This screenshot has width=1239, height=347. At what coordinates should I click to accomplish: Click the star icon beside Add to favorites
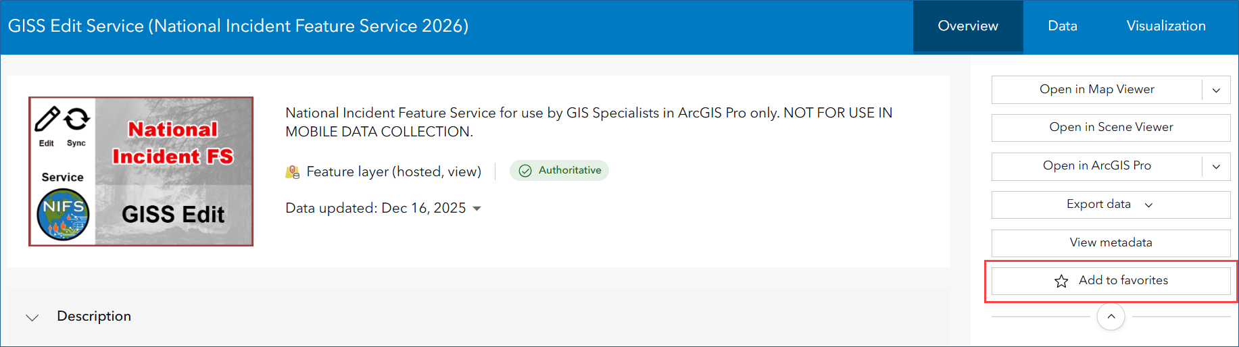tap(1061, 281)
